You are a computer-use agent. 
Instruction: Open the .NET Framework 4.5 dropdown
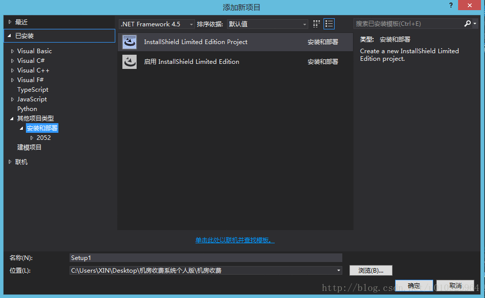point(156,24)
